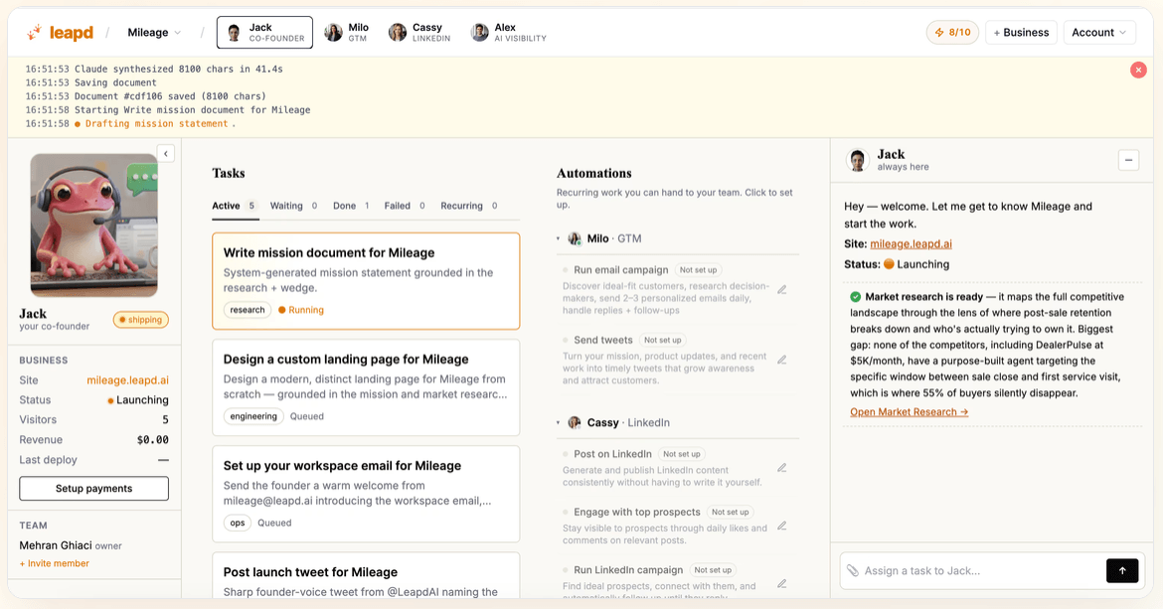Open Cassy LinkedIn agent in top bar
Image resolution: width=1163 pixels, height=609 pixels.
419,33
